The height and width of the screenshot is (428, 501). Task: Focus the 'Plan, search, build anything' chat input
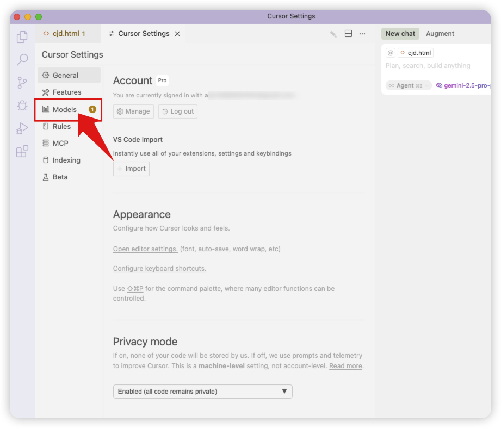[x=428, y=66]
